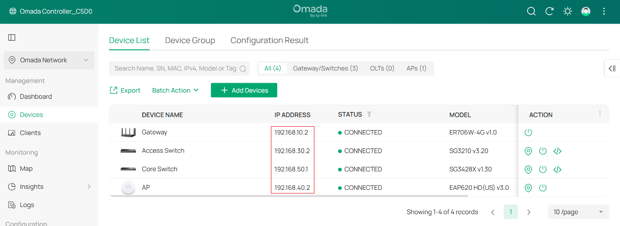
Task: Switch to the Device List tab
Action: pos(129,40)
